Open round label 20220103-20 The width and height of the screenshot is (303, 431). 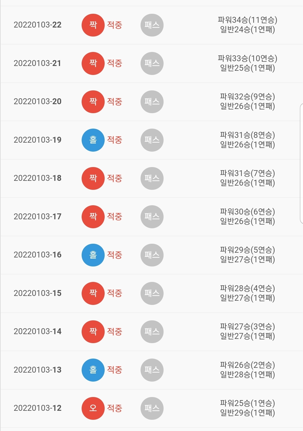(x=38, y=102)
